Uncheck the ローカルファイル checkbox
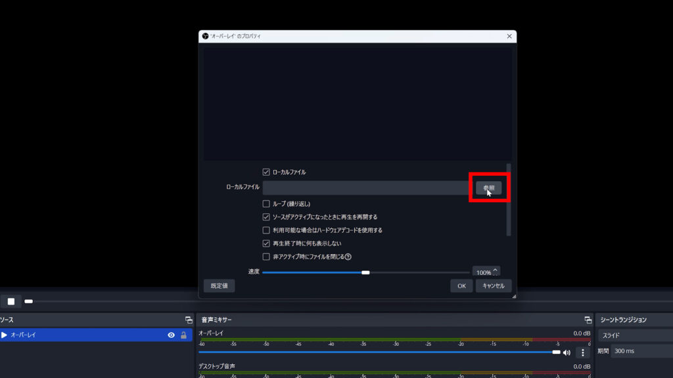Image resolution: width=673 pixels, height=378 pixels. tap(267, 171)
